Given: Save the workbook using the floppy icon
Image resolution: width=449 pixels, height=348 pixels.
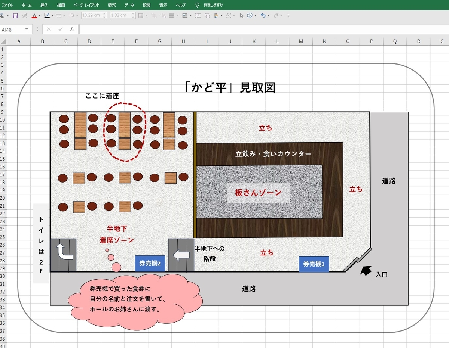Looking at the screenshot, I should (x=15, y=16).
